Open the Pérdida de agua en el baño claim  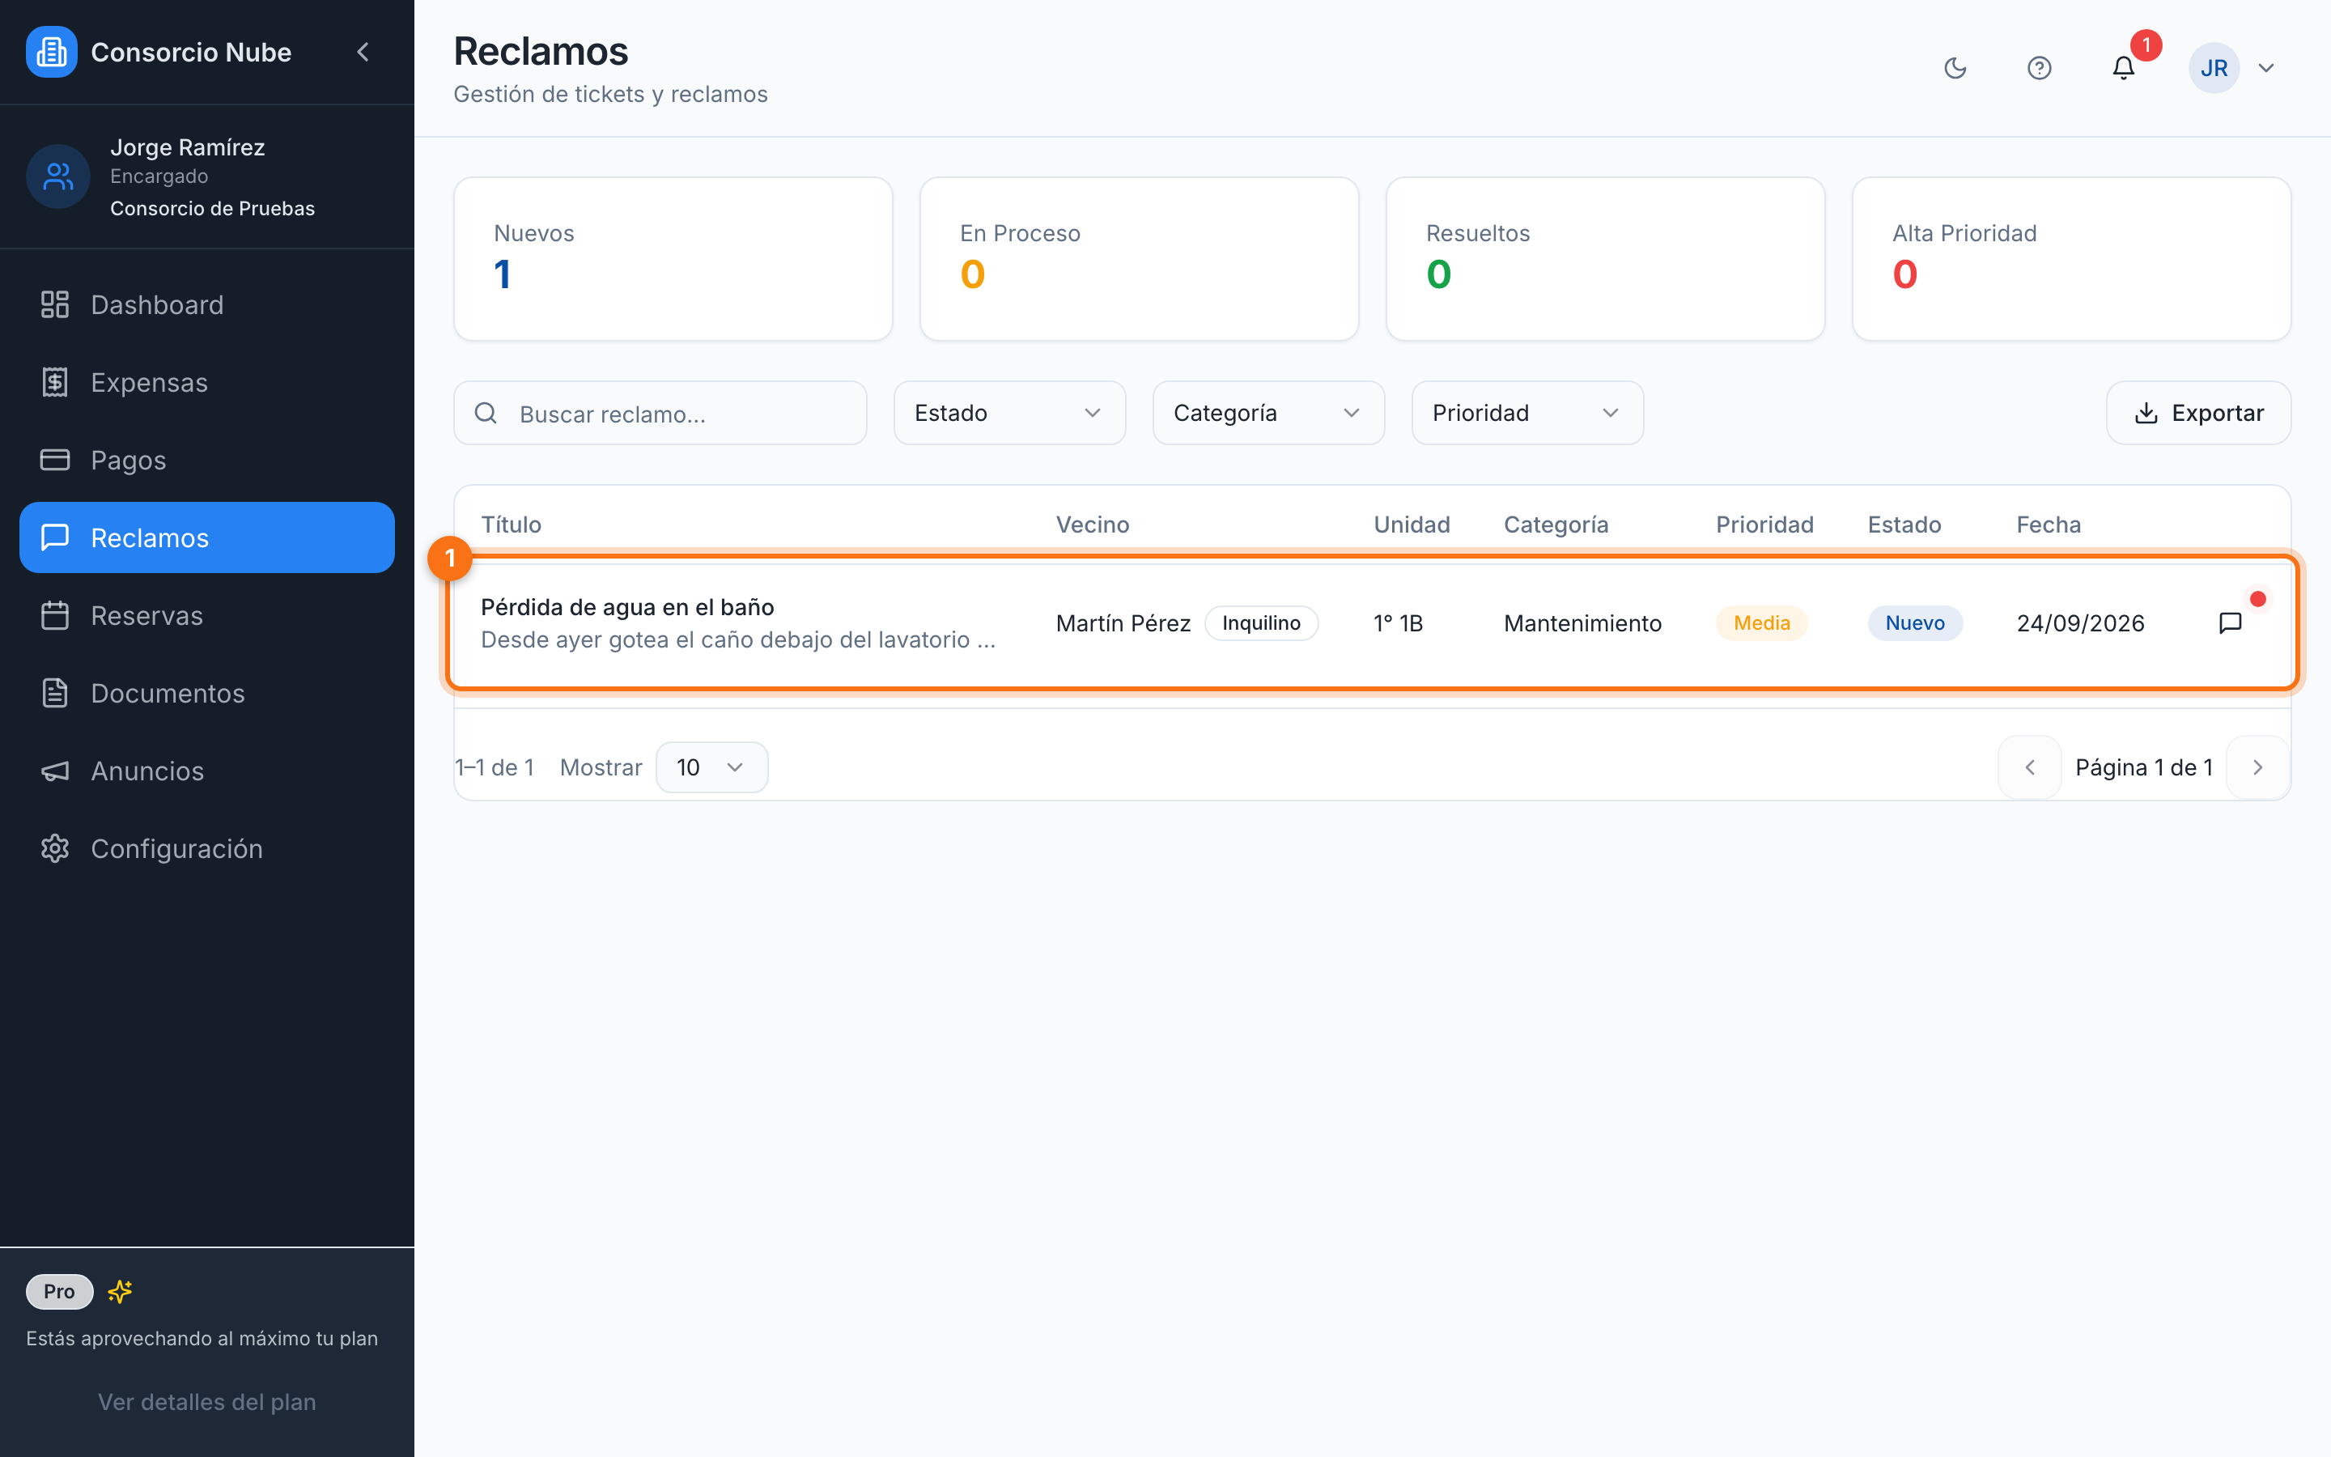[627, 607]
